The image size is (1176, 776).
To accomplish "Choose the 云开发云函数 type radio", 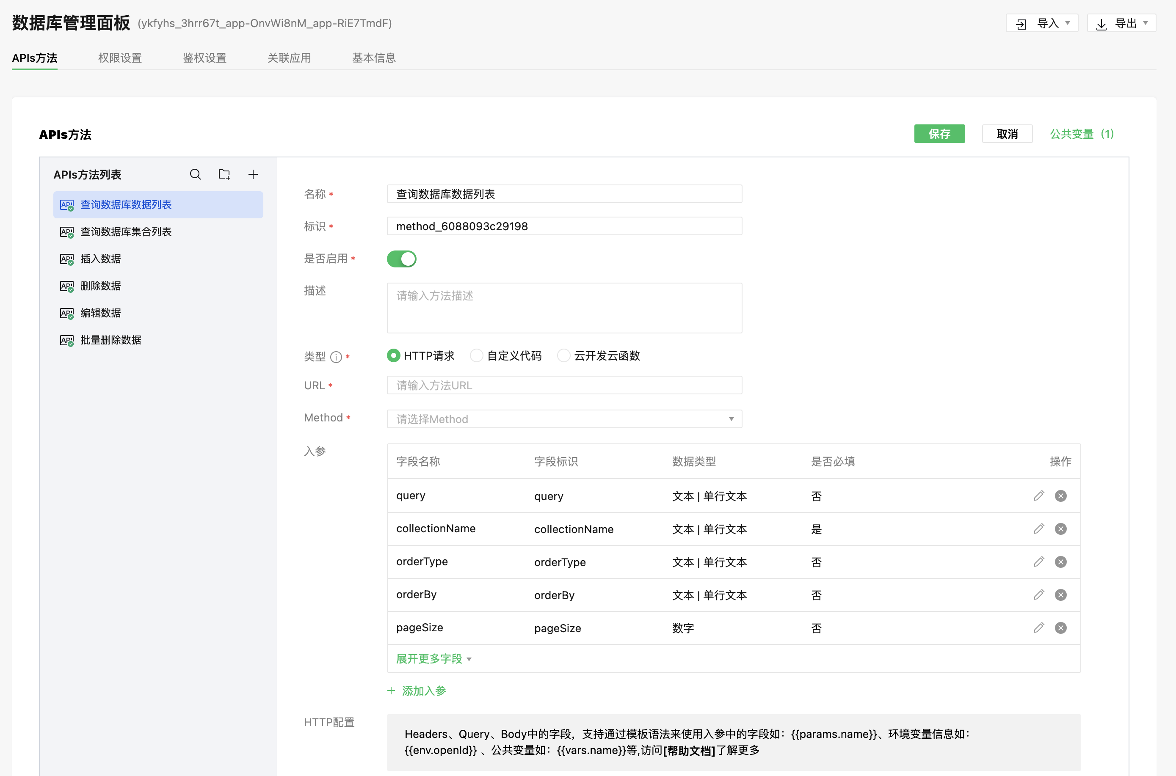I will [563, 356].
